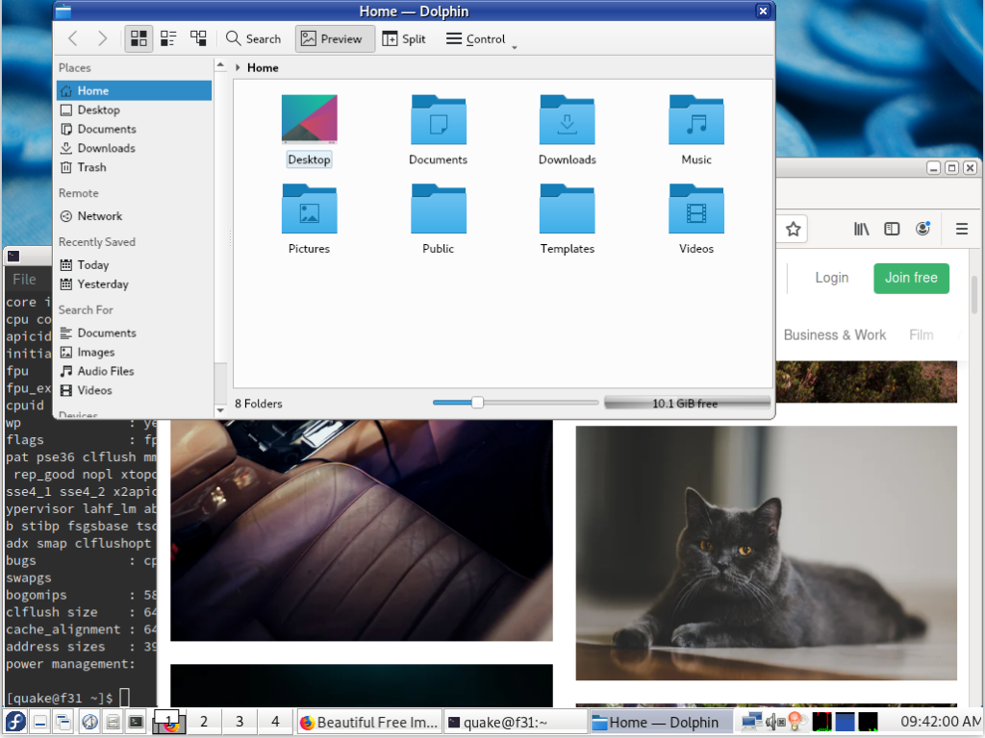The image size is (985, 738).
Task: Click the Login link
Action: (x=831, y=278)
